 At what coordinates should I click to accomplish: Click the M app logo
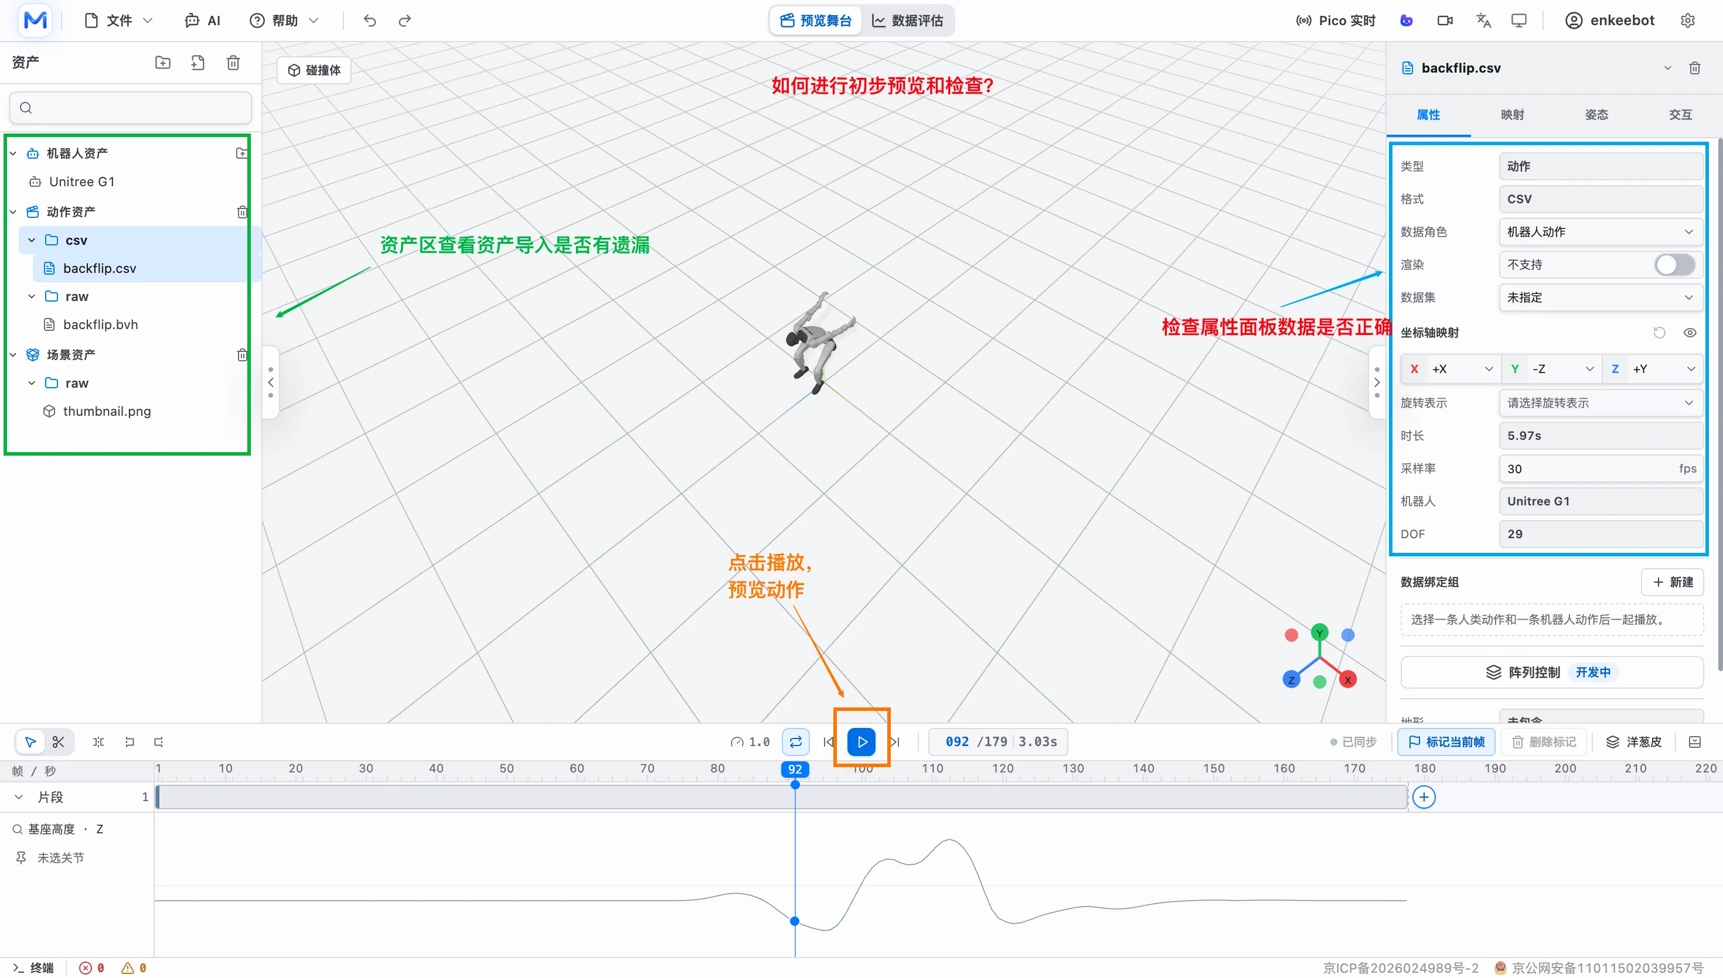[35, 20]
